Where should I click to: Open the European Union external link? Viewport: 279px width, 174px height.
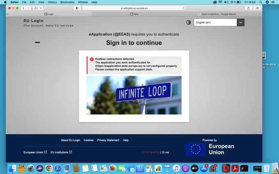[x=35, y=152]
